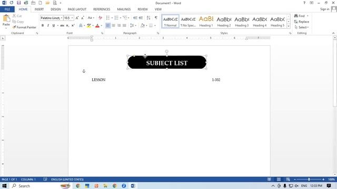Click the Sort A-Z icon
Viewport: 337px width, 189px height.
(148, 18)
